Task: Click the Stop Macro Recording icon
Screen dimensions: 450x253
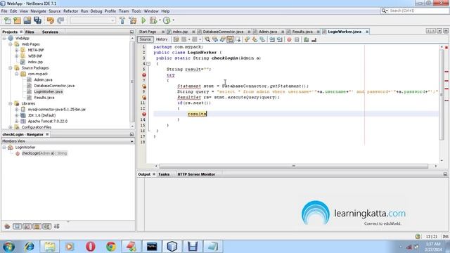Action: tap(297, 39)
